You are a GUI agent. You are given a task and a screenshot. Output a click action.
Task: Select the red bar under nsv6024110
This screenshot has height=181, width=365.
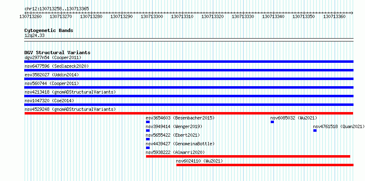coord(265,165)
